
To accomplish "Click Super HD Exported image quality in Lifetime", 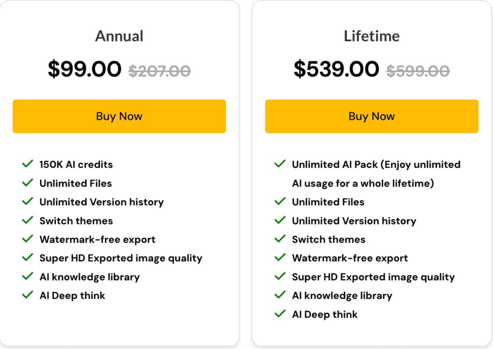I will (x=373, y=277).
